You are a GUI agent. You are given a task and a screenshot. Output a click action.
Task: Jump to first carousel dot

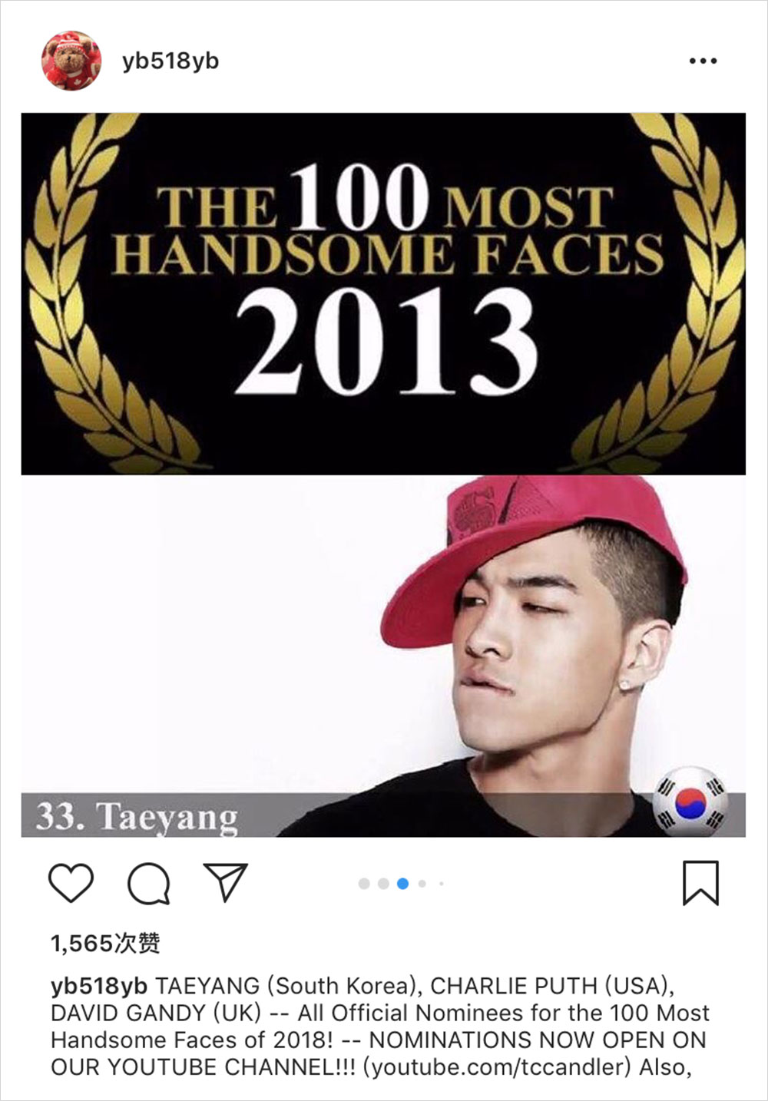(364, 884)
